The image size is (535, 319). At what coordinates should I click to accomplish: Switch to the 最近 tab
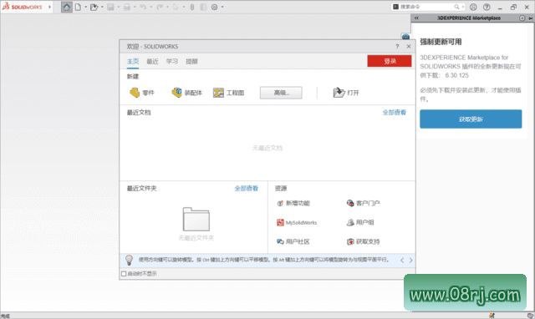(152, 61)
